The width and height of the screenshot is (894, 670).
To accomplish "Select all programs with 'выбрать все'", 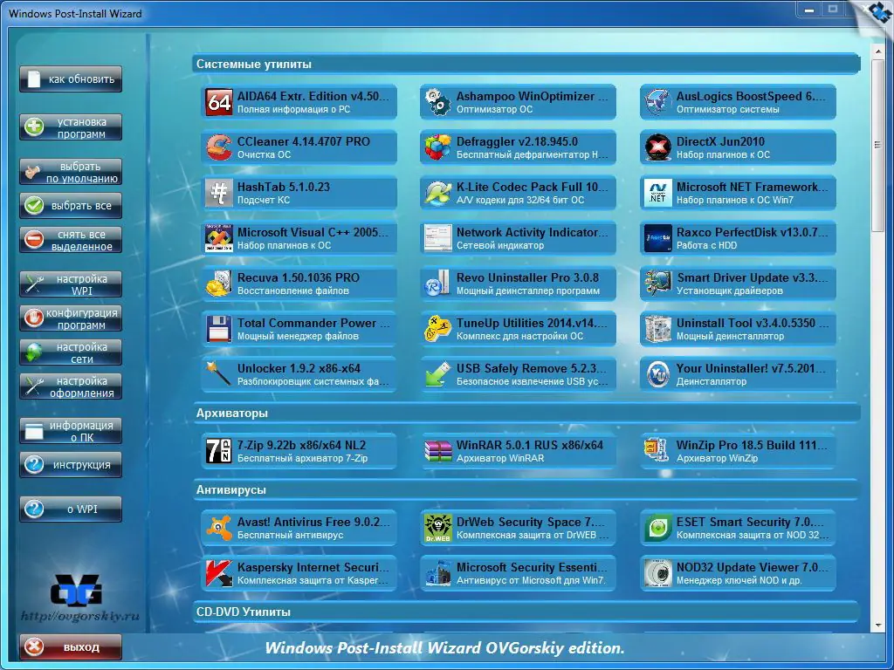I will 71,206.
